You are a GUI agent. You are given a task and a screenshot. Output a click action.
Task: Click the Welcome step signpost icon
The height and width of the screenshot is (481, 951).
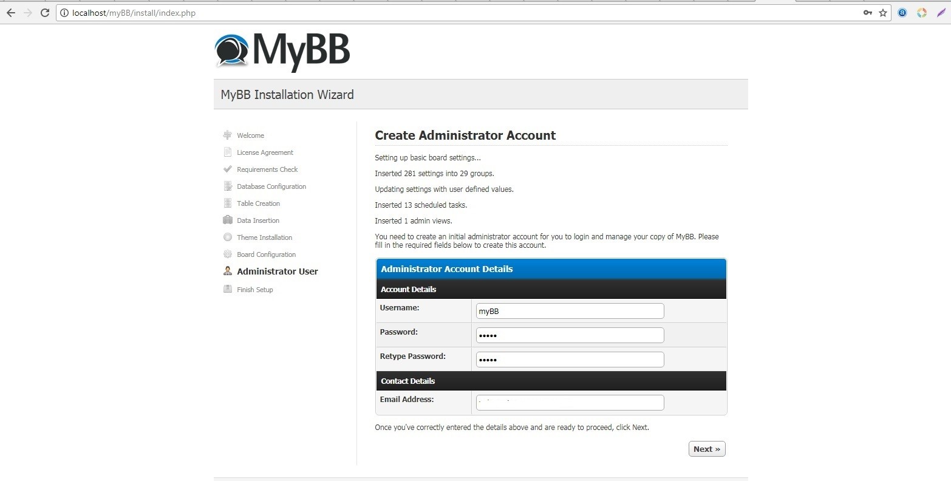(228, 135)
